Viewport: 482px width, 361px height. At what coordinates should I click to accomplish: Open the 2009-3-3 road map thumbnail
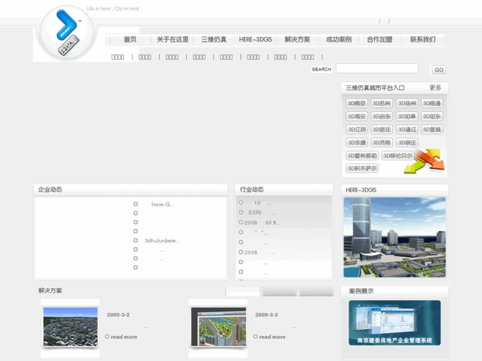(219, 327)
